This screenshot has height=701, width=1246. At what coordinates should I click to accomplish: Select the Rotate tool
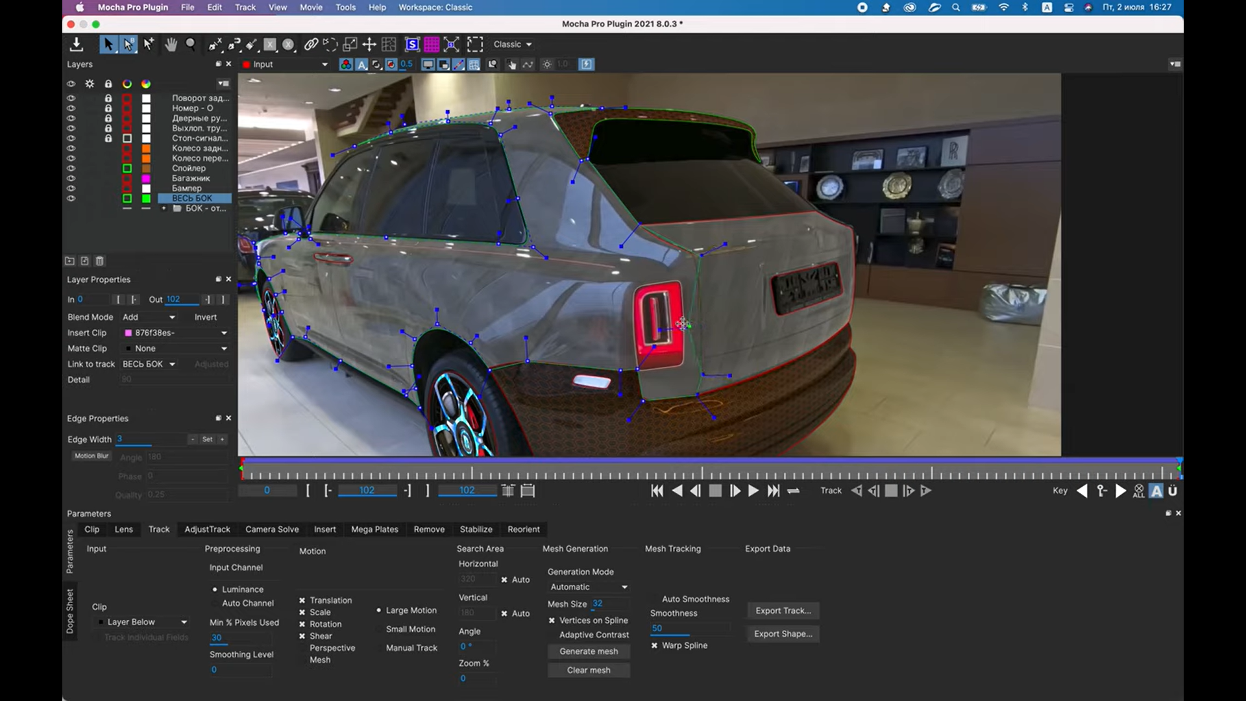click(330, 44)
